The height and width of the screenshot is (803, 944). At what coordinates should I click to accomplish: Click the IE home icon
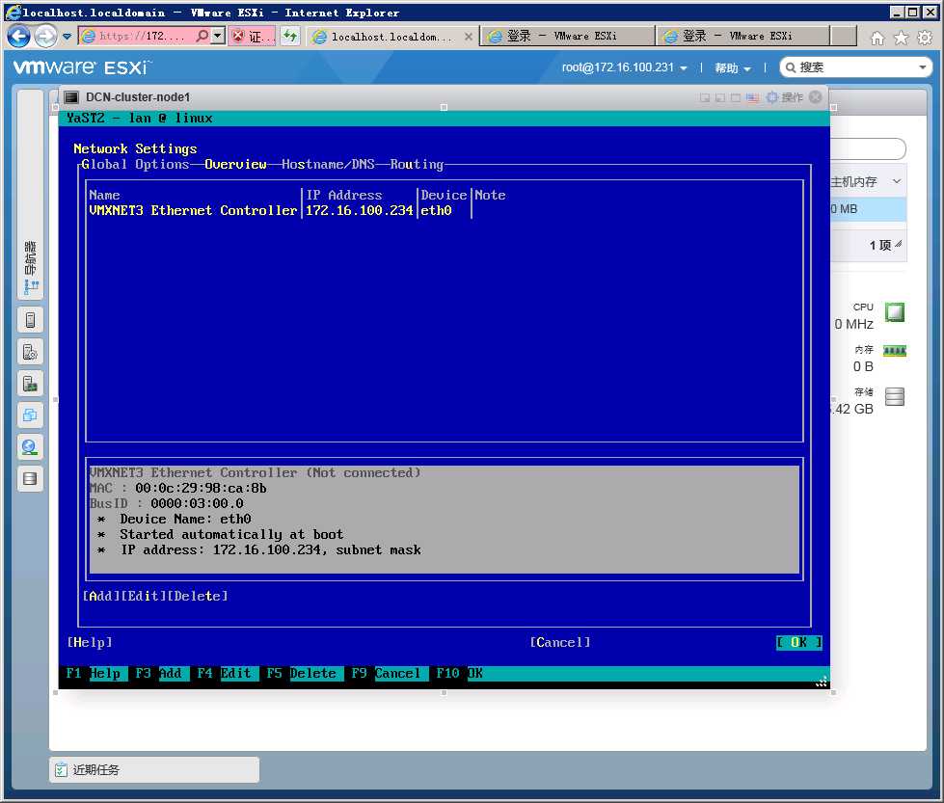877,38
